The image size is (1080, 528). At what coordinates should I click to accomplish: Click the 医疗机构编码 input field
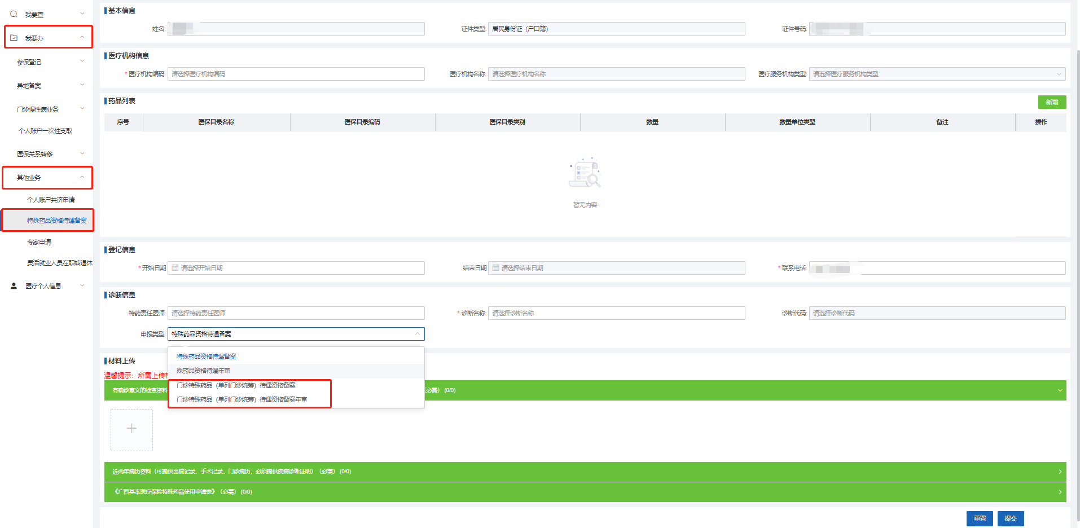(296, 74)
